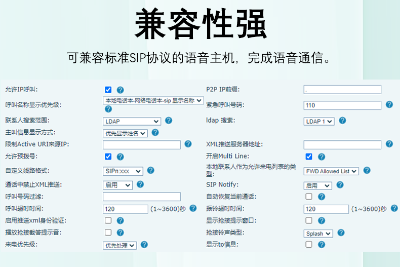The image size is (400, 267).
Task: Open the 呼叫名称显示优先级 dropdown
Action: [x=153, y=100]
